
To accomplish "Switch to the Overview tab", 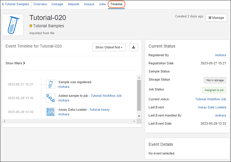I will point(40,4).
